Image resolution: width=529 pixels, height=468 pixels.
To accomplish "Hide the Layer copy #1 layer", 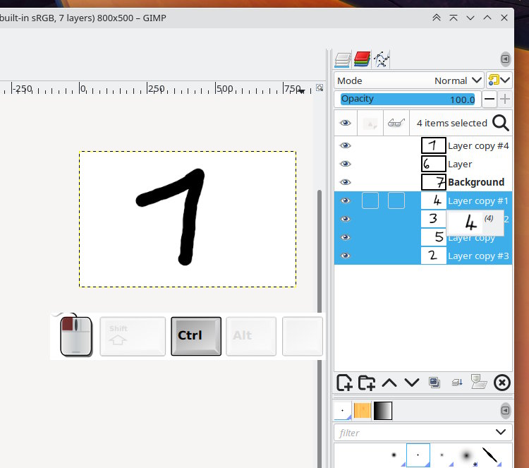I will pos(345,200).
